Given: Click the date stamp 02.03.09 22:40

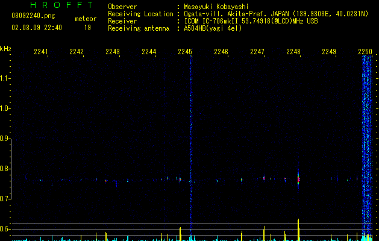Looking at the screenshot, I should click(x=37, y=28).
